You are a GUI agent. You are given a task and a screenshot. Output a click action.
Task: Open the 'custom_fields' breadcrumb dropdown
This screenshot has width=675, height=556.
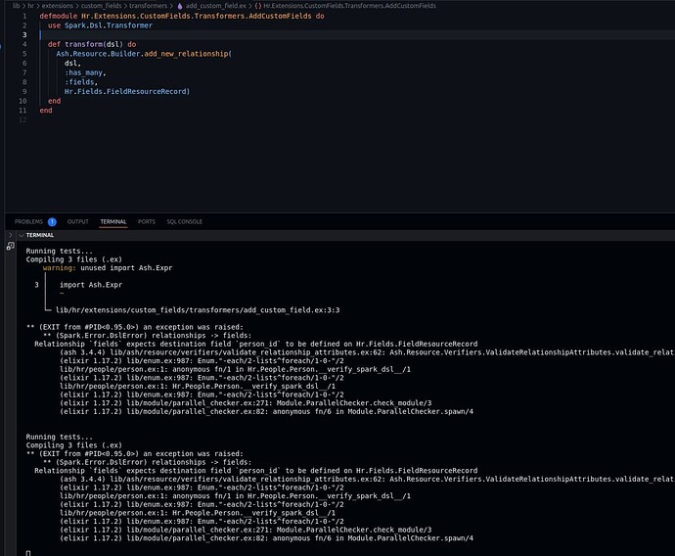tap(101, 6)
